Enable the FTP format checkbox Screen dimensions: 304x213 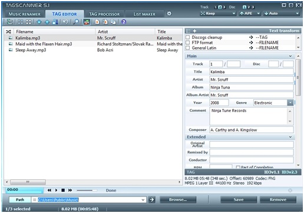point(188,42)
